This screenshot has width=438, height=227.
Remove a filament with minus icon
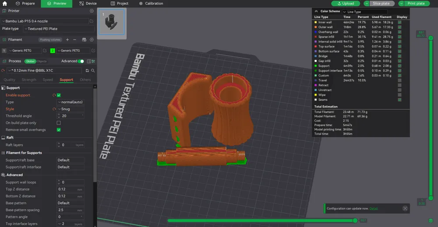[74, 40]
